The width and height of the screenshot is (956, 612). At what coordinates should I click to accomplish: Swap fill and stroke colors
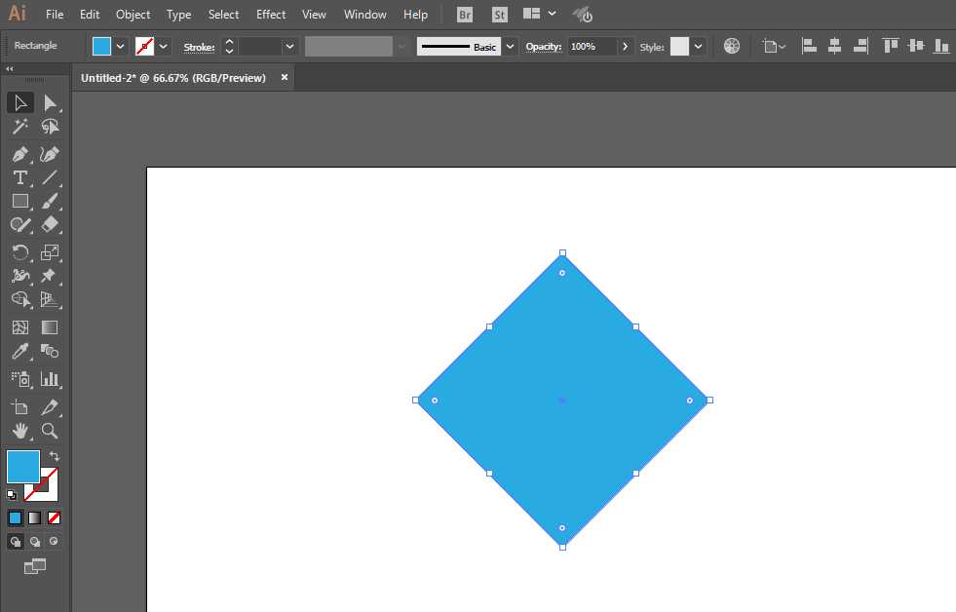click(x=55, y=456)
